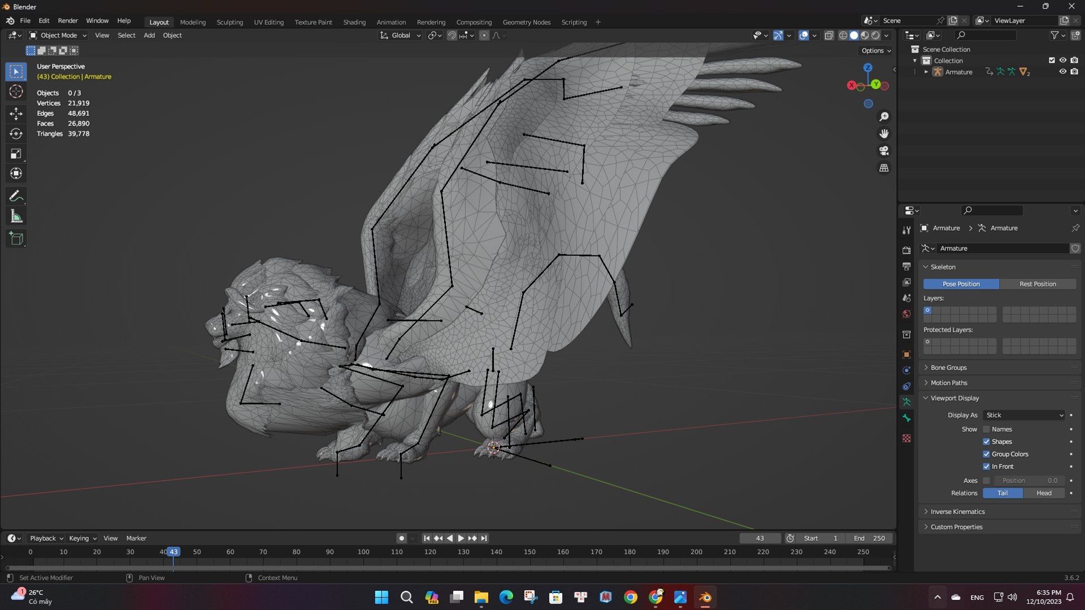Activate the Select Box tool
Viewport: 1085px width, 610px height.
point(16,72)
